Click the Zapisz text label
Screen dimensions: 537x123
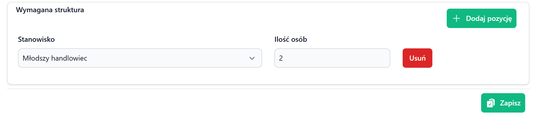(x=510, y=103)
